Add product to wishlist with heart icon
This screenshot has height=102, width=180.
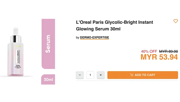pos(175,21)
